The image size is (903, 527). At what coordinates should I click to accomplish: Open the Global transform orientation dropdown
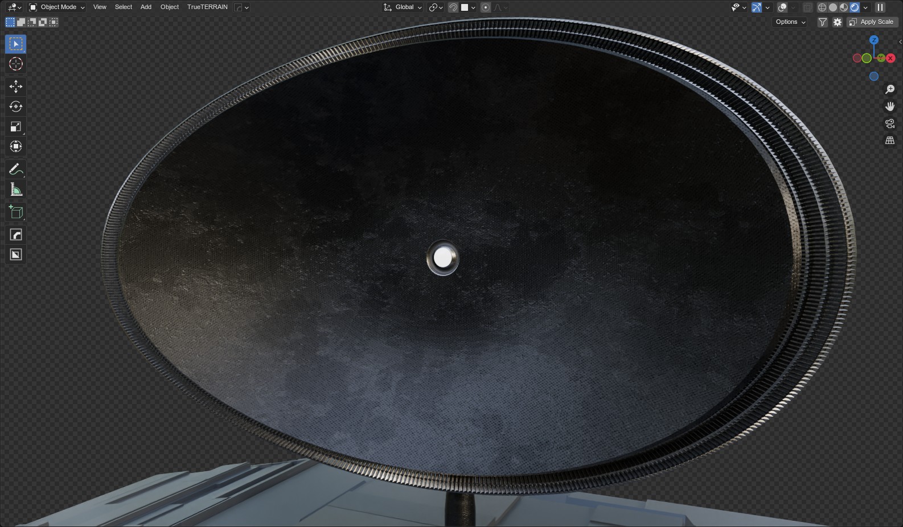403,7
